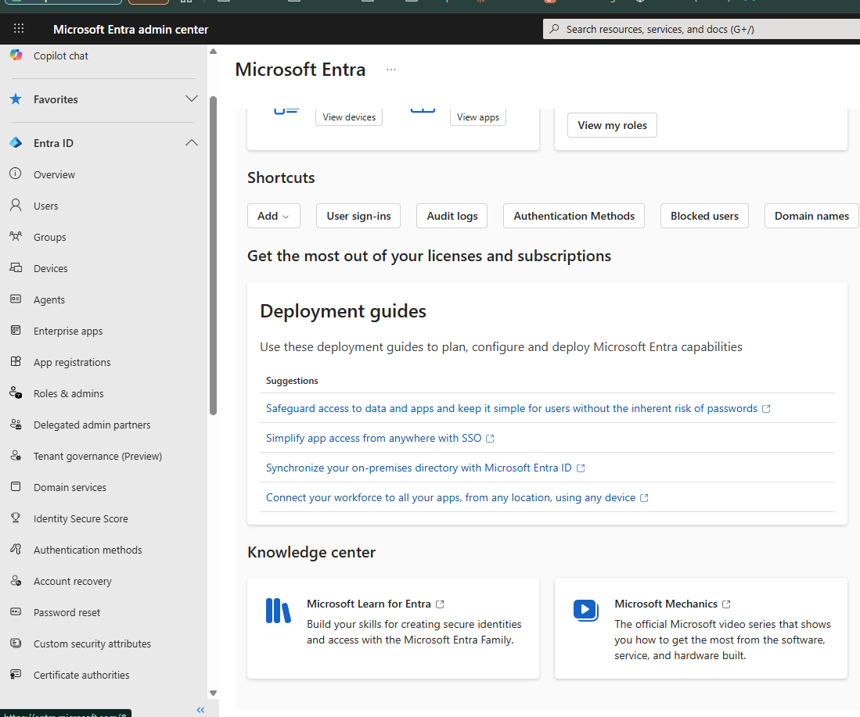Click the Copilot chat icon
860x717 pixels.
[x=16, y=55]
